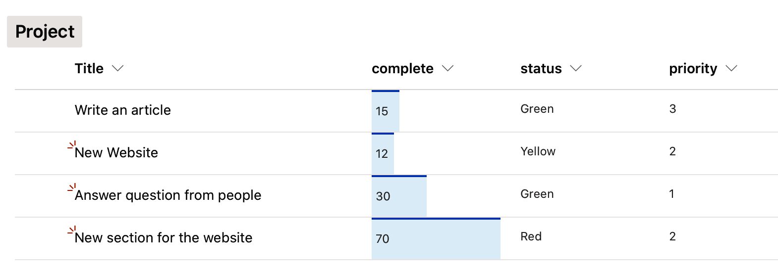This screenshot has width=778, height=278.
Task: Expand the complete column dropdown chevron
Action: click(x=447, y=68)
